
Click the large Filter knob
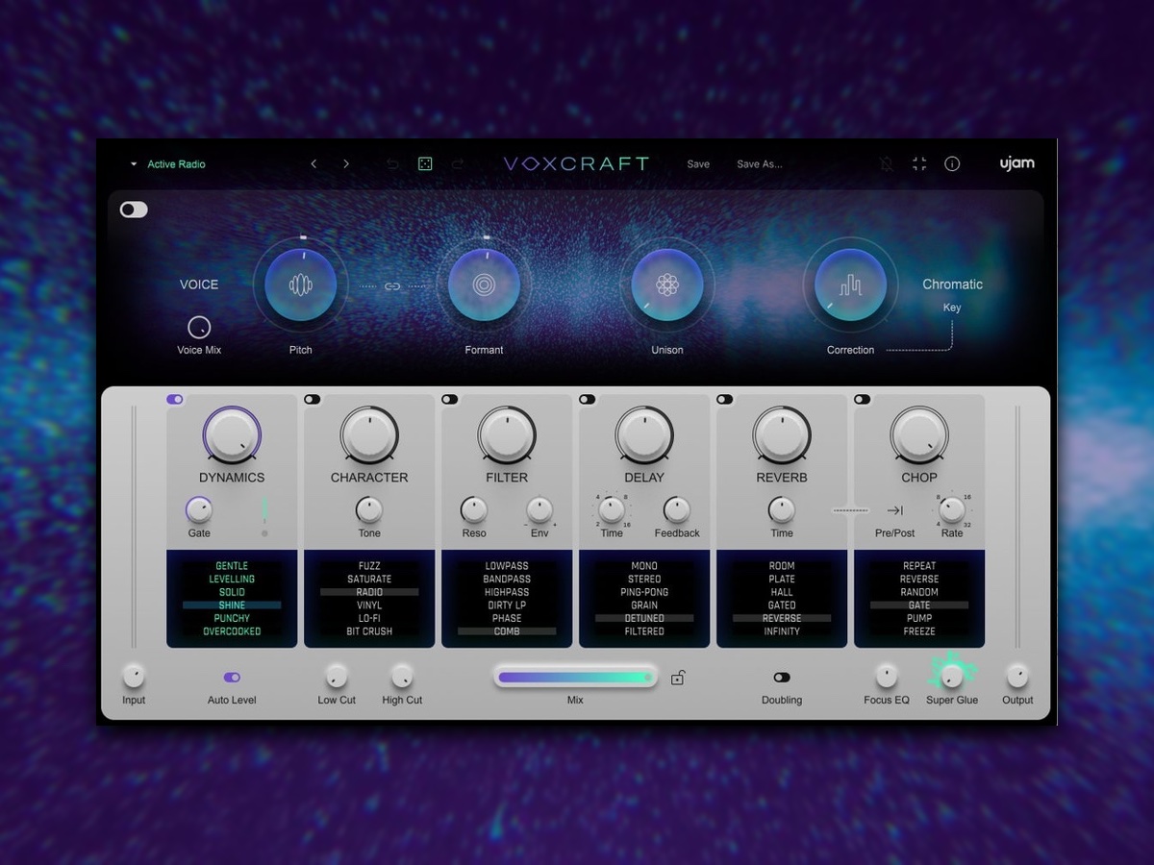(x=507, y=435)
